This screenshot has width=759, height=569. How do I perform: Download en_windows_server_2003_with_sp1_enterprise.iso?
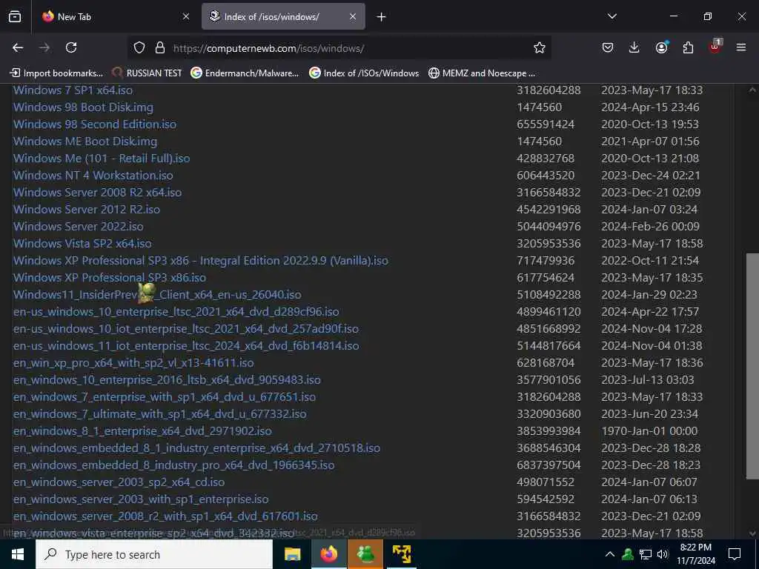[x=141, y=499]
